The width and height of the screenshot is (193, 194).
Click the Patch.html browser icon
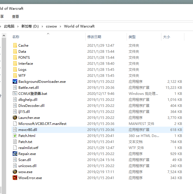pyautogui.click(x=15, y=136)
